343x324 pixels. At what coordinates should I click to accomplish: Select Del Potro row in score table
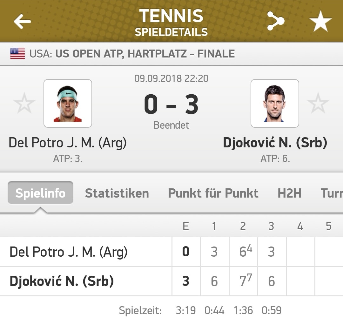click(x=171, y=252)
